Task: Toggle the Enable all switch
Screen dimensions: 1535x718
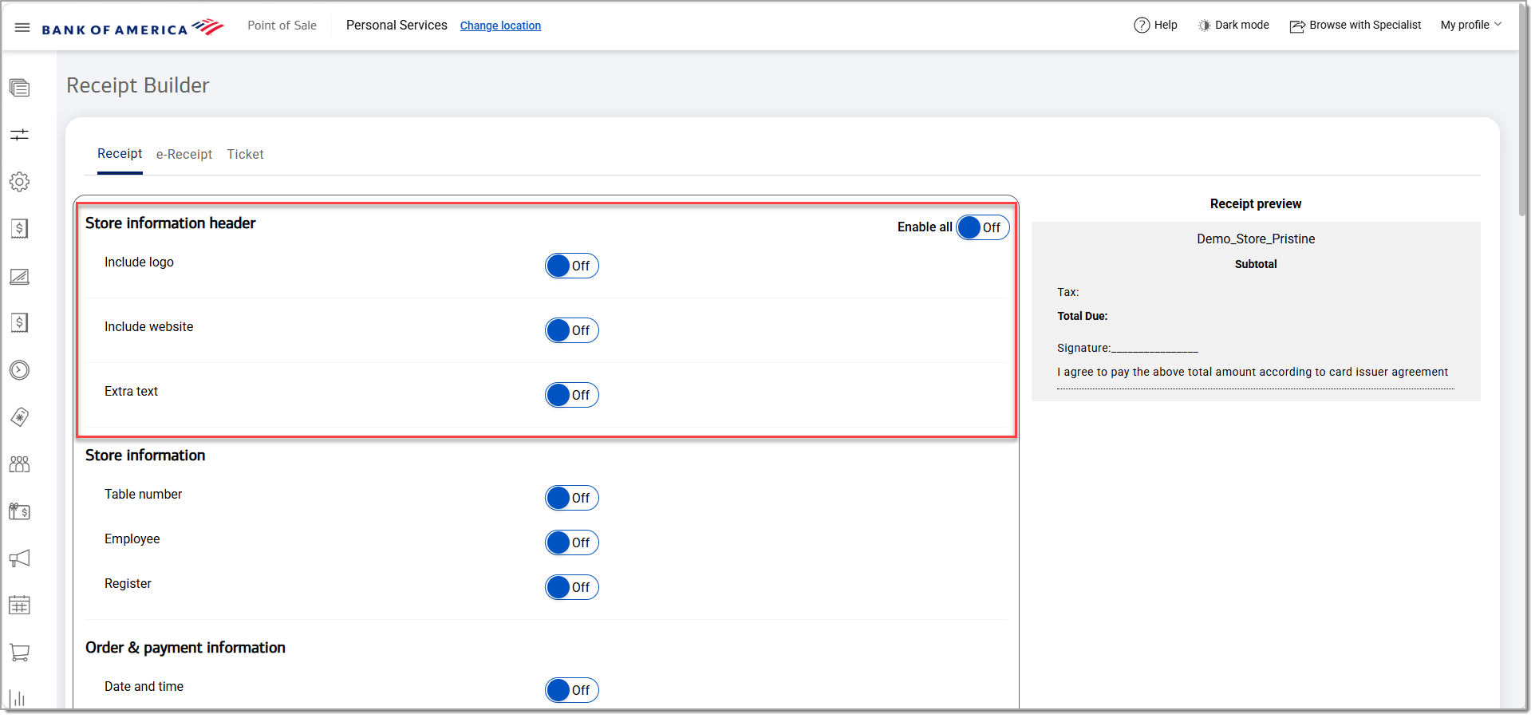Action: pyautogui.click(x=983, y=227)
